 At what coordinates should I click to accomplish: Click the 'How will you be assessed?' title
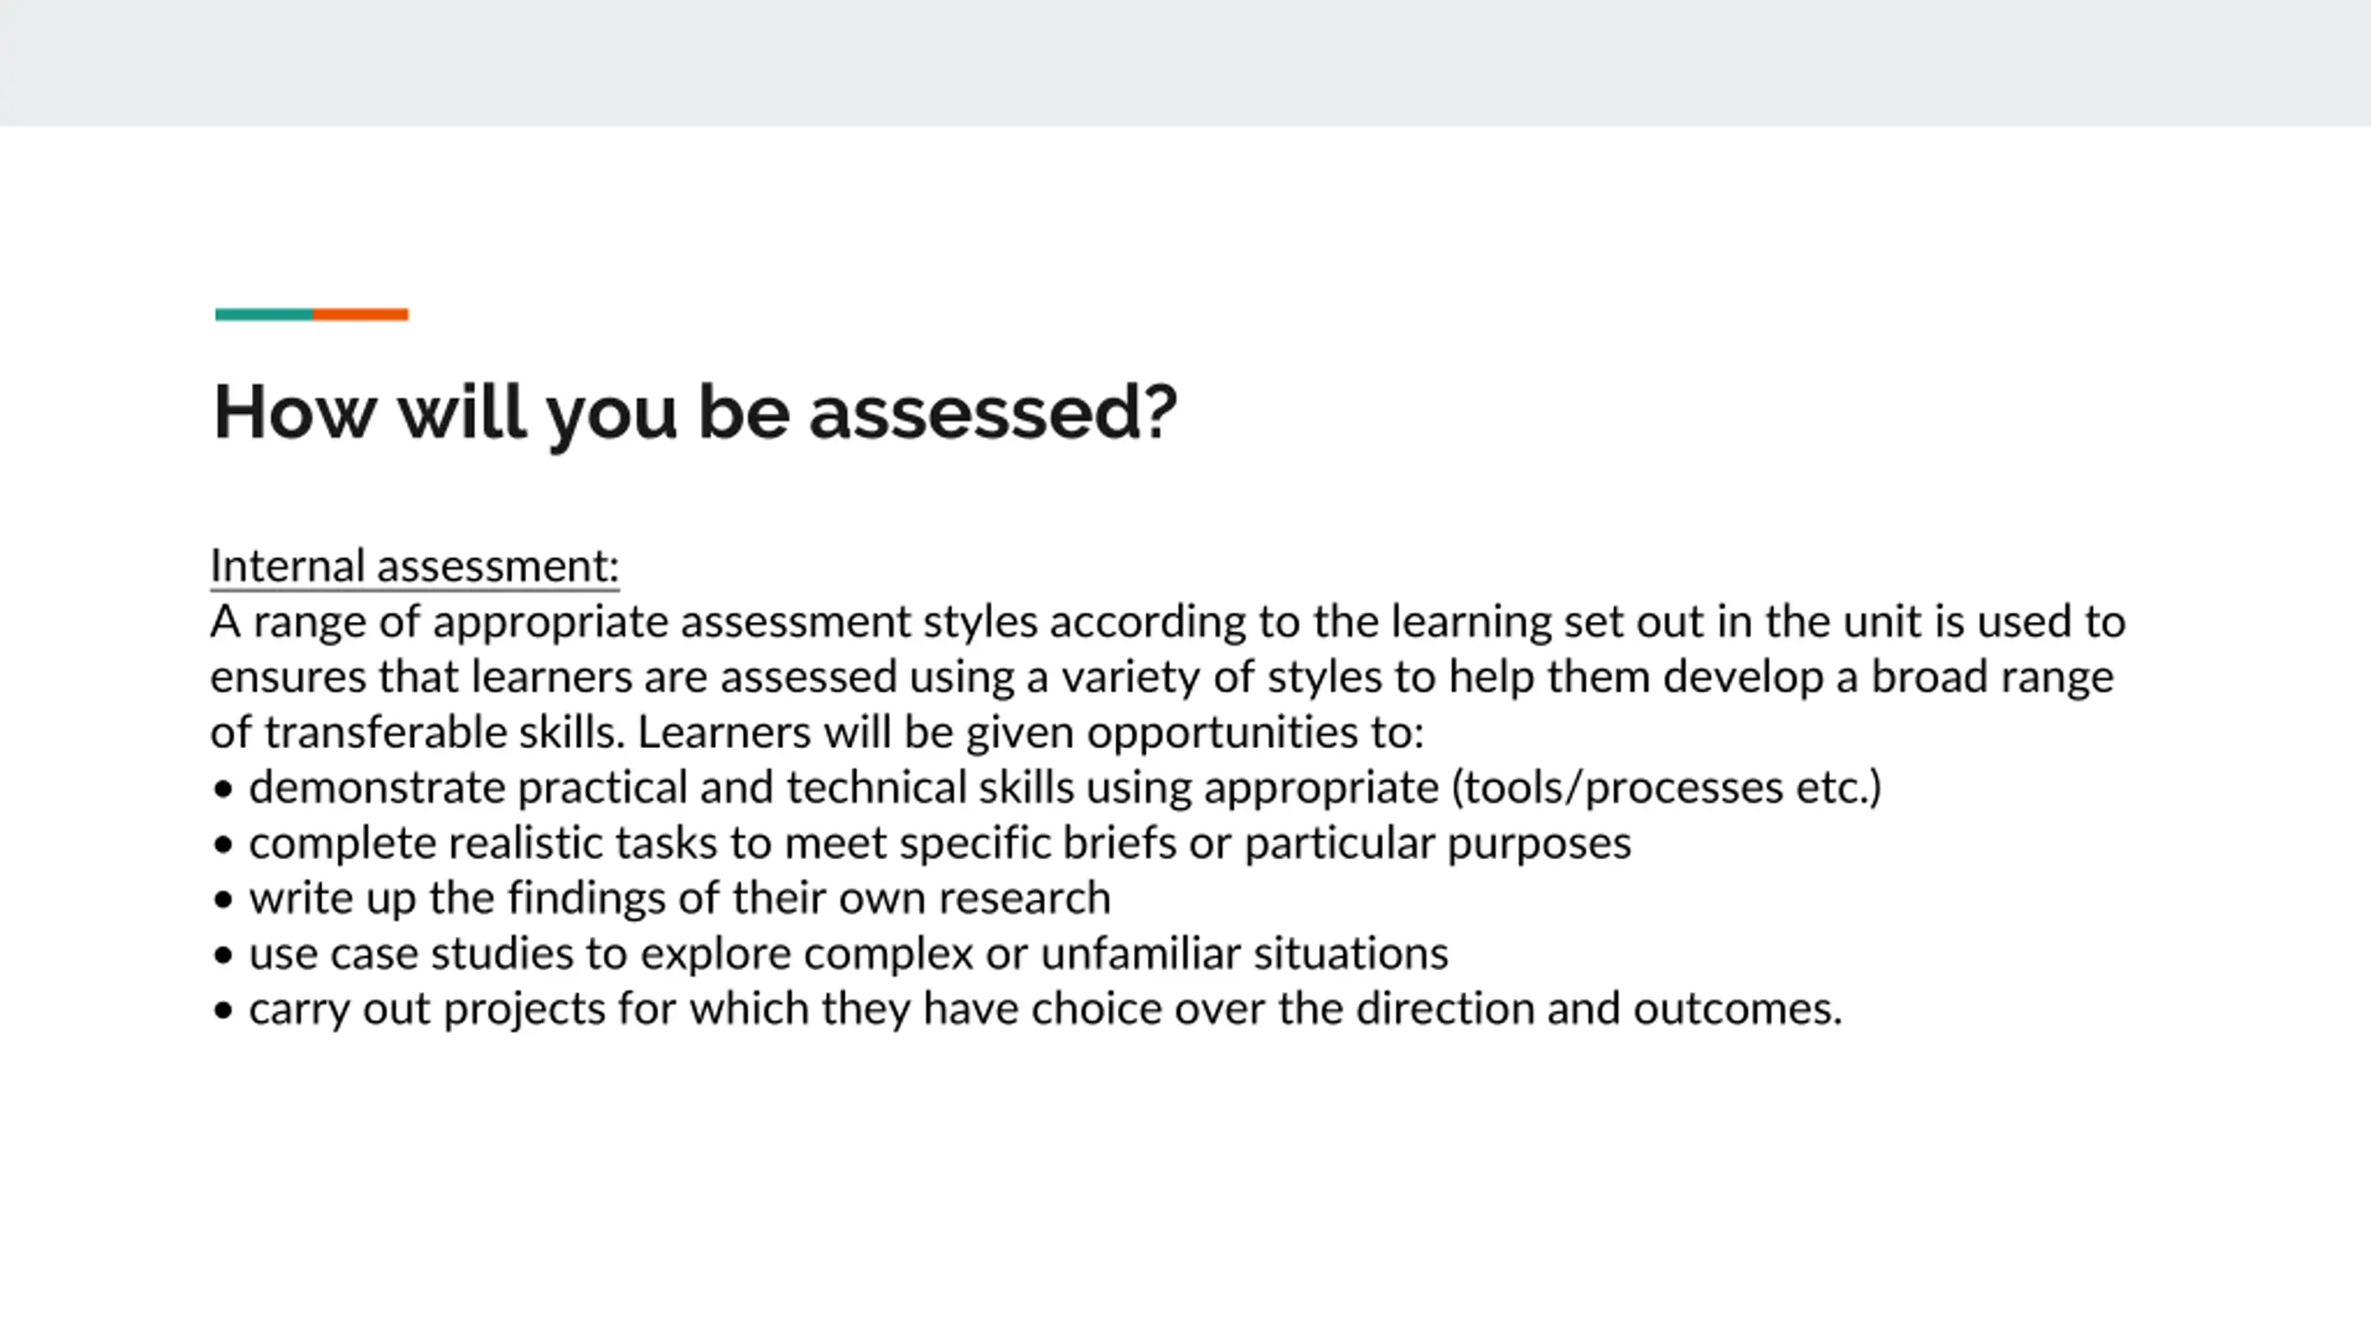(695, 413)
